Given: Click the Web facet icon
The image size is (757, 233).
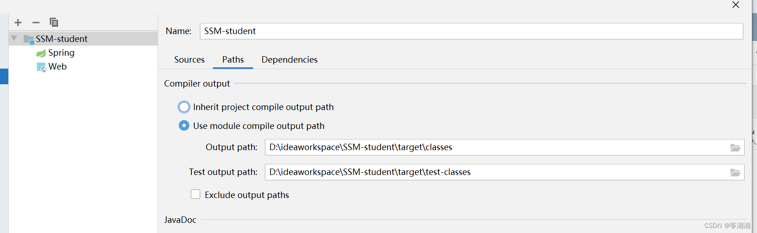Looking at the screenshot, I should point(41,67).
